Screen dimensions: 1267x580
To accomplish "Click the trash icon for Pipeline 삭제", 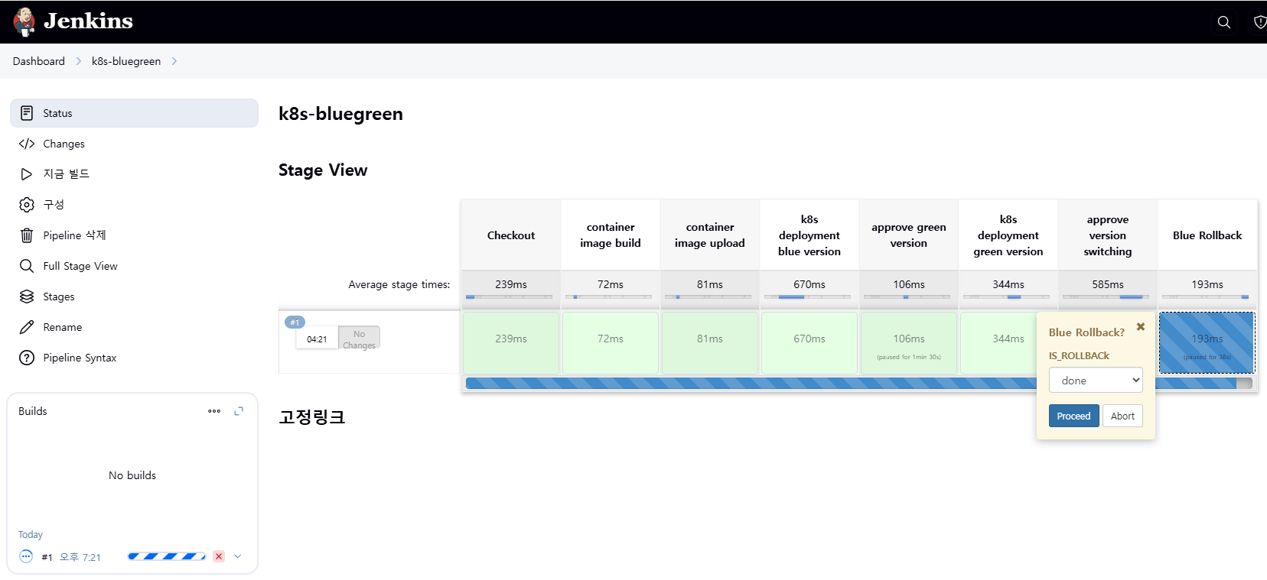I will point(27,235).
